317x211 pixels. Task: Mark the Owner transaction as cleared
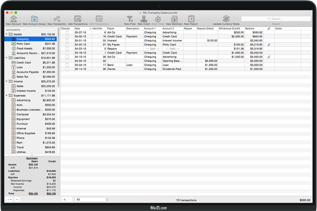point(67,69)
